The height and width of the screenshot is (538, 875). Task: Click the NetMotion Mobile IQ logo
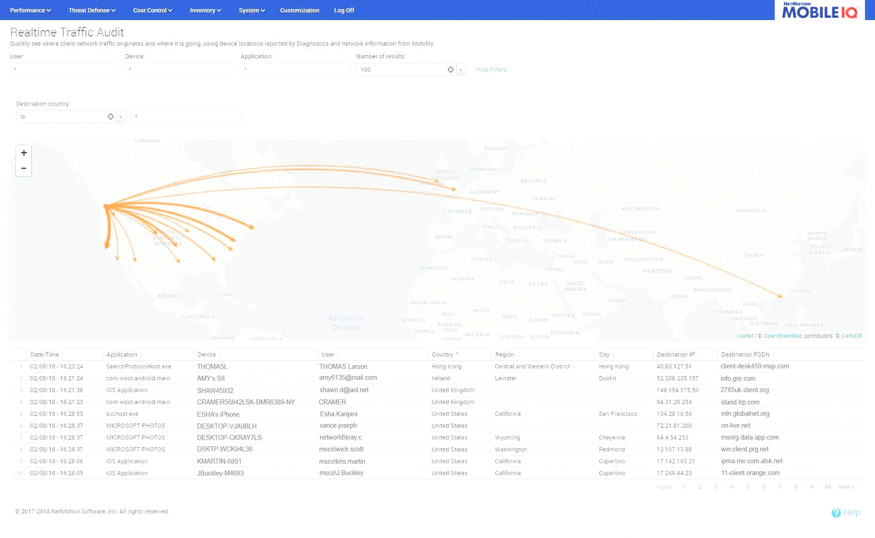[x=819, y=11]
